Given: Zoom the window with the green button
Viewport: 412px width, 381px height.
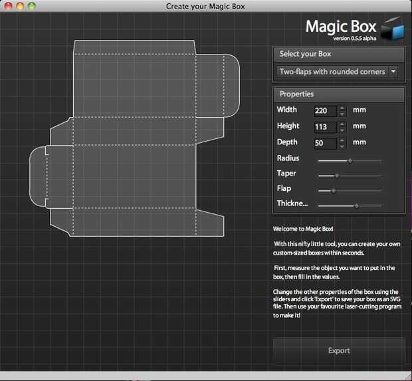Looking at the screenshot, I should point(32,6).
